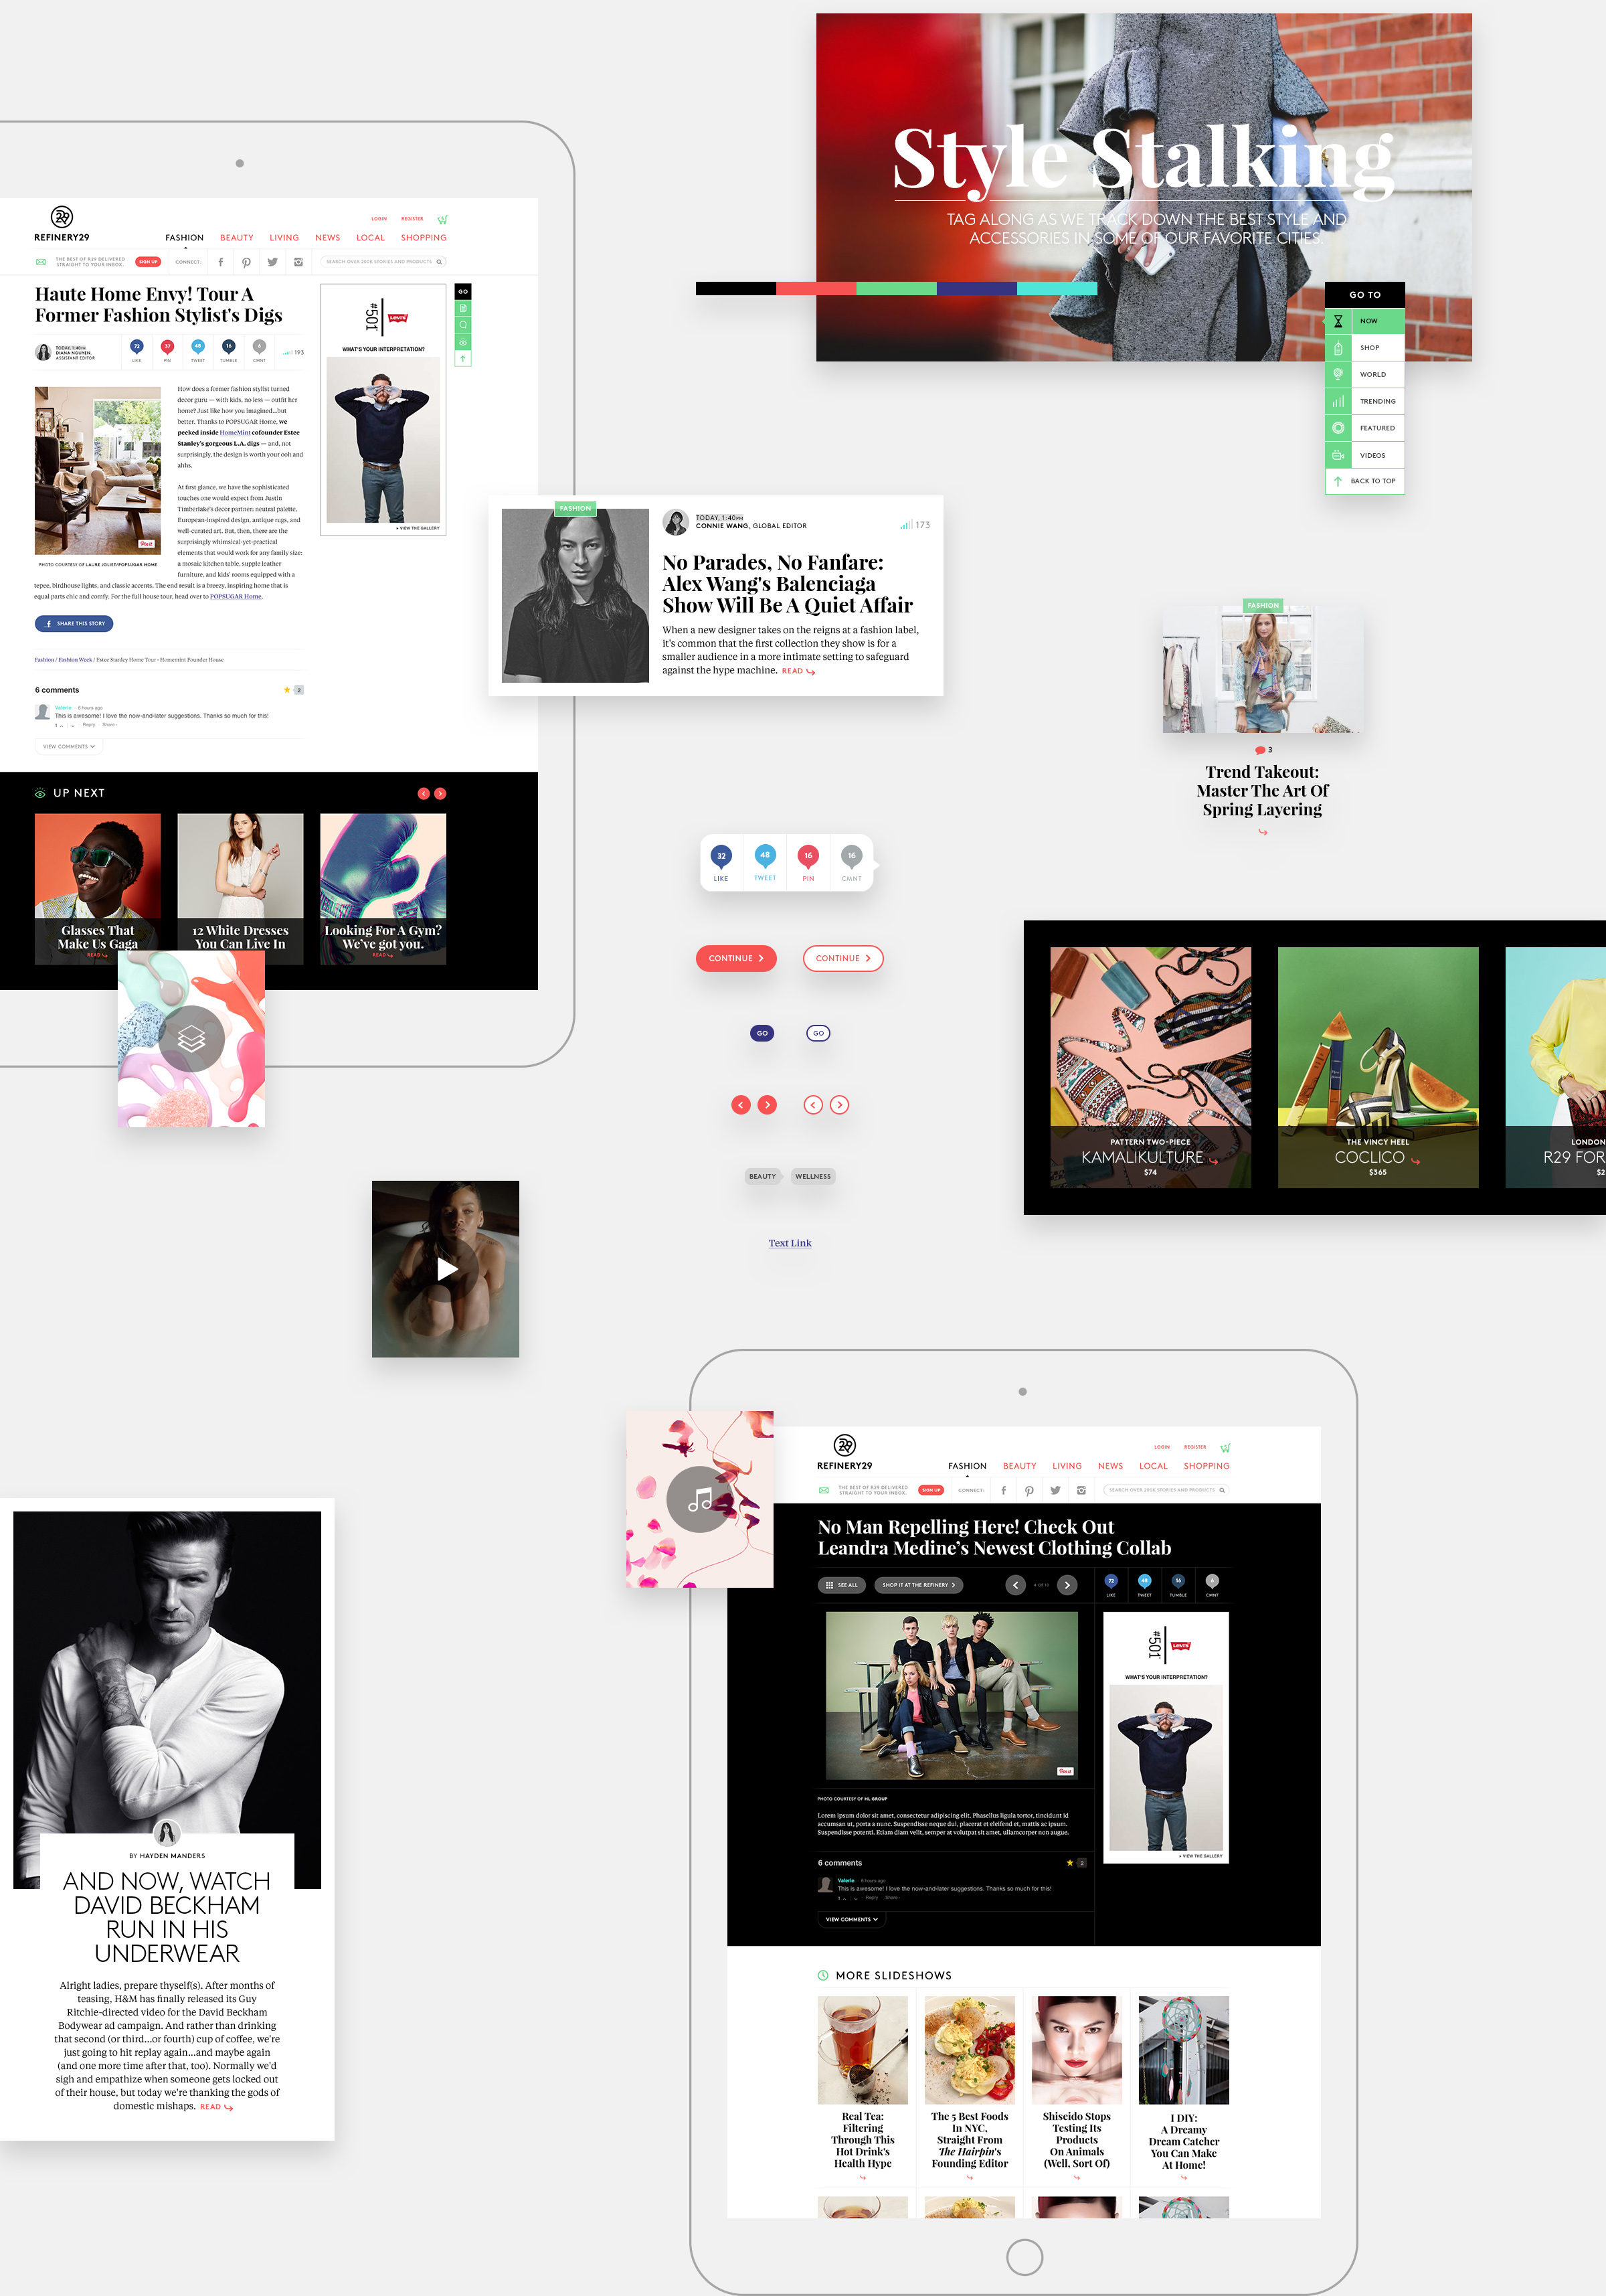
Task: Click the grid See All button
Action: click(x=841, y=1585)
